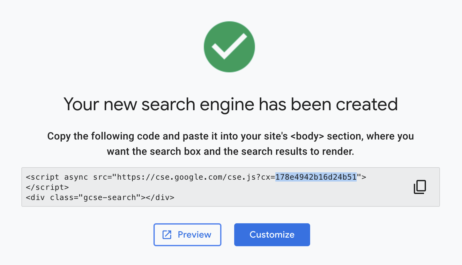
Task: Open the Customize settings button
Action: [272, 235]
